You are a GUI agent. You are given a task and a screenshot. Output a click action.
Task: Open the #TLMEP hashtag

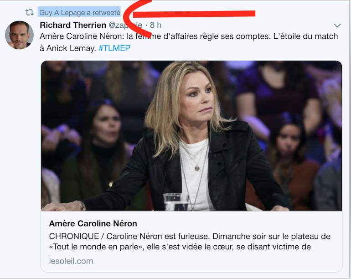tap(114, 48)
